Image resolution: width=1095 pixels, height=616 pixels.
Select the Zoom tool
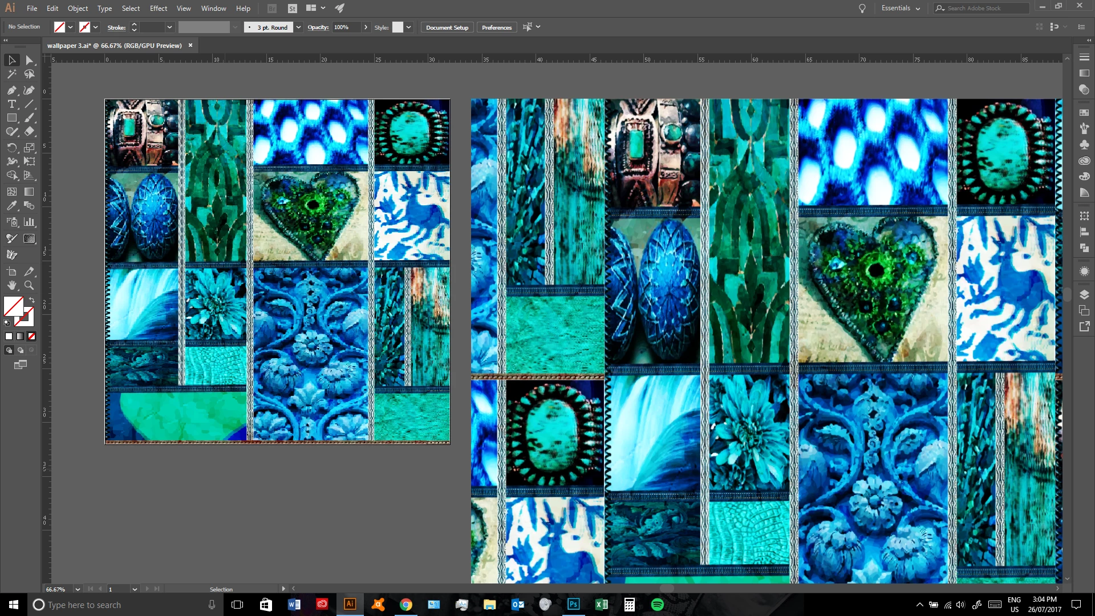(29, 285)
